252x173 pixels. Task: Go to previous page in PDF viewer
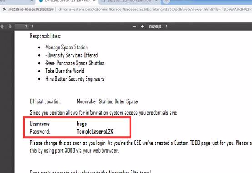click(2, 26)
